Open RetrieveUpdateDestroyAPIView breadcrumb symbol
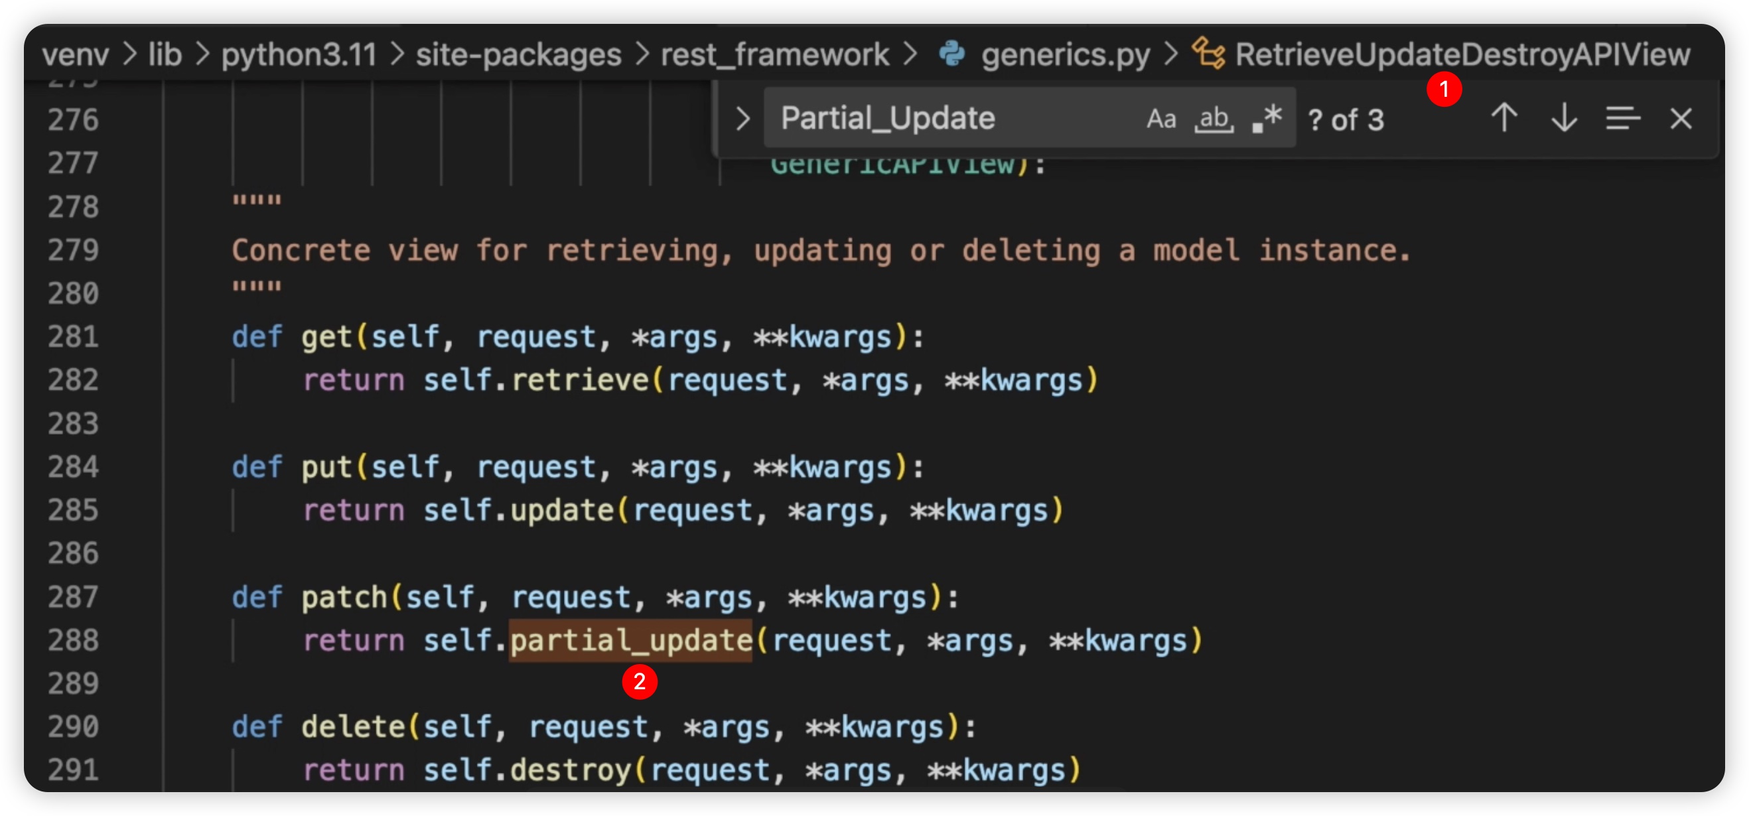1749x816 pixels. [x=1462, y=54]
